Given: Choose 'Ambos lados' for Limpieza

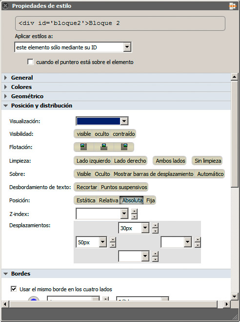Looking at the screenshot, I should 170,161.
